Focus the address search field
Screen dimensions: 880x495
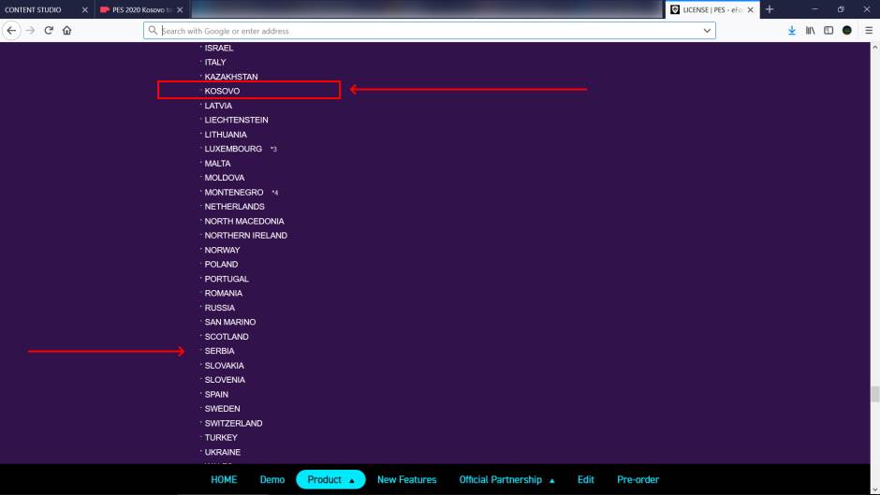pyautogui.click(x=421, y=30)
